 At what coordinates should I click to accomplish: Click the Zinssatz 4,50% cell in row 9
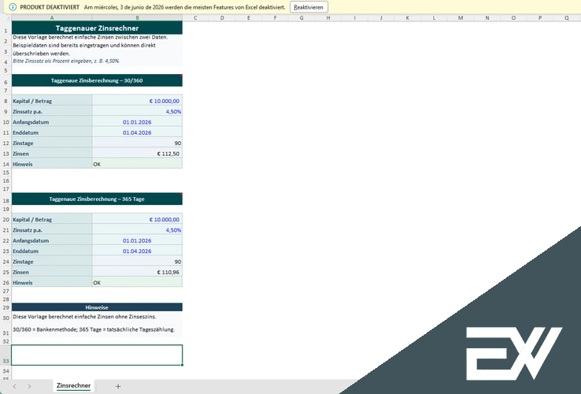coord(137,111)
